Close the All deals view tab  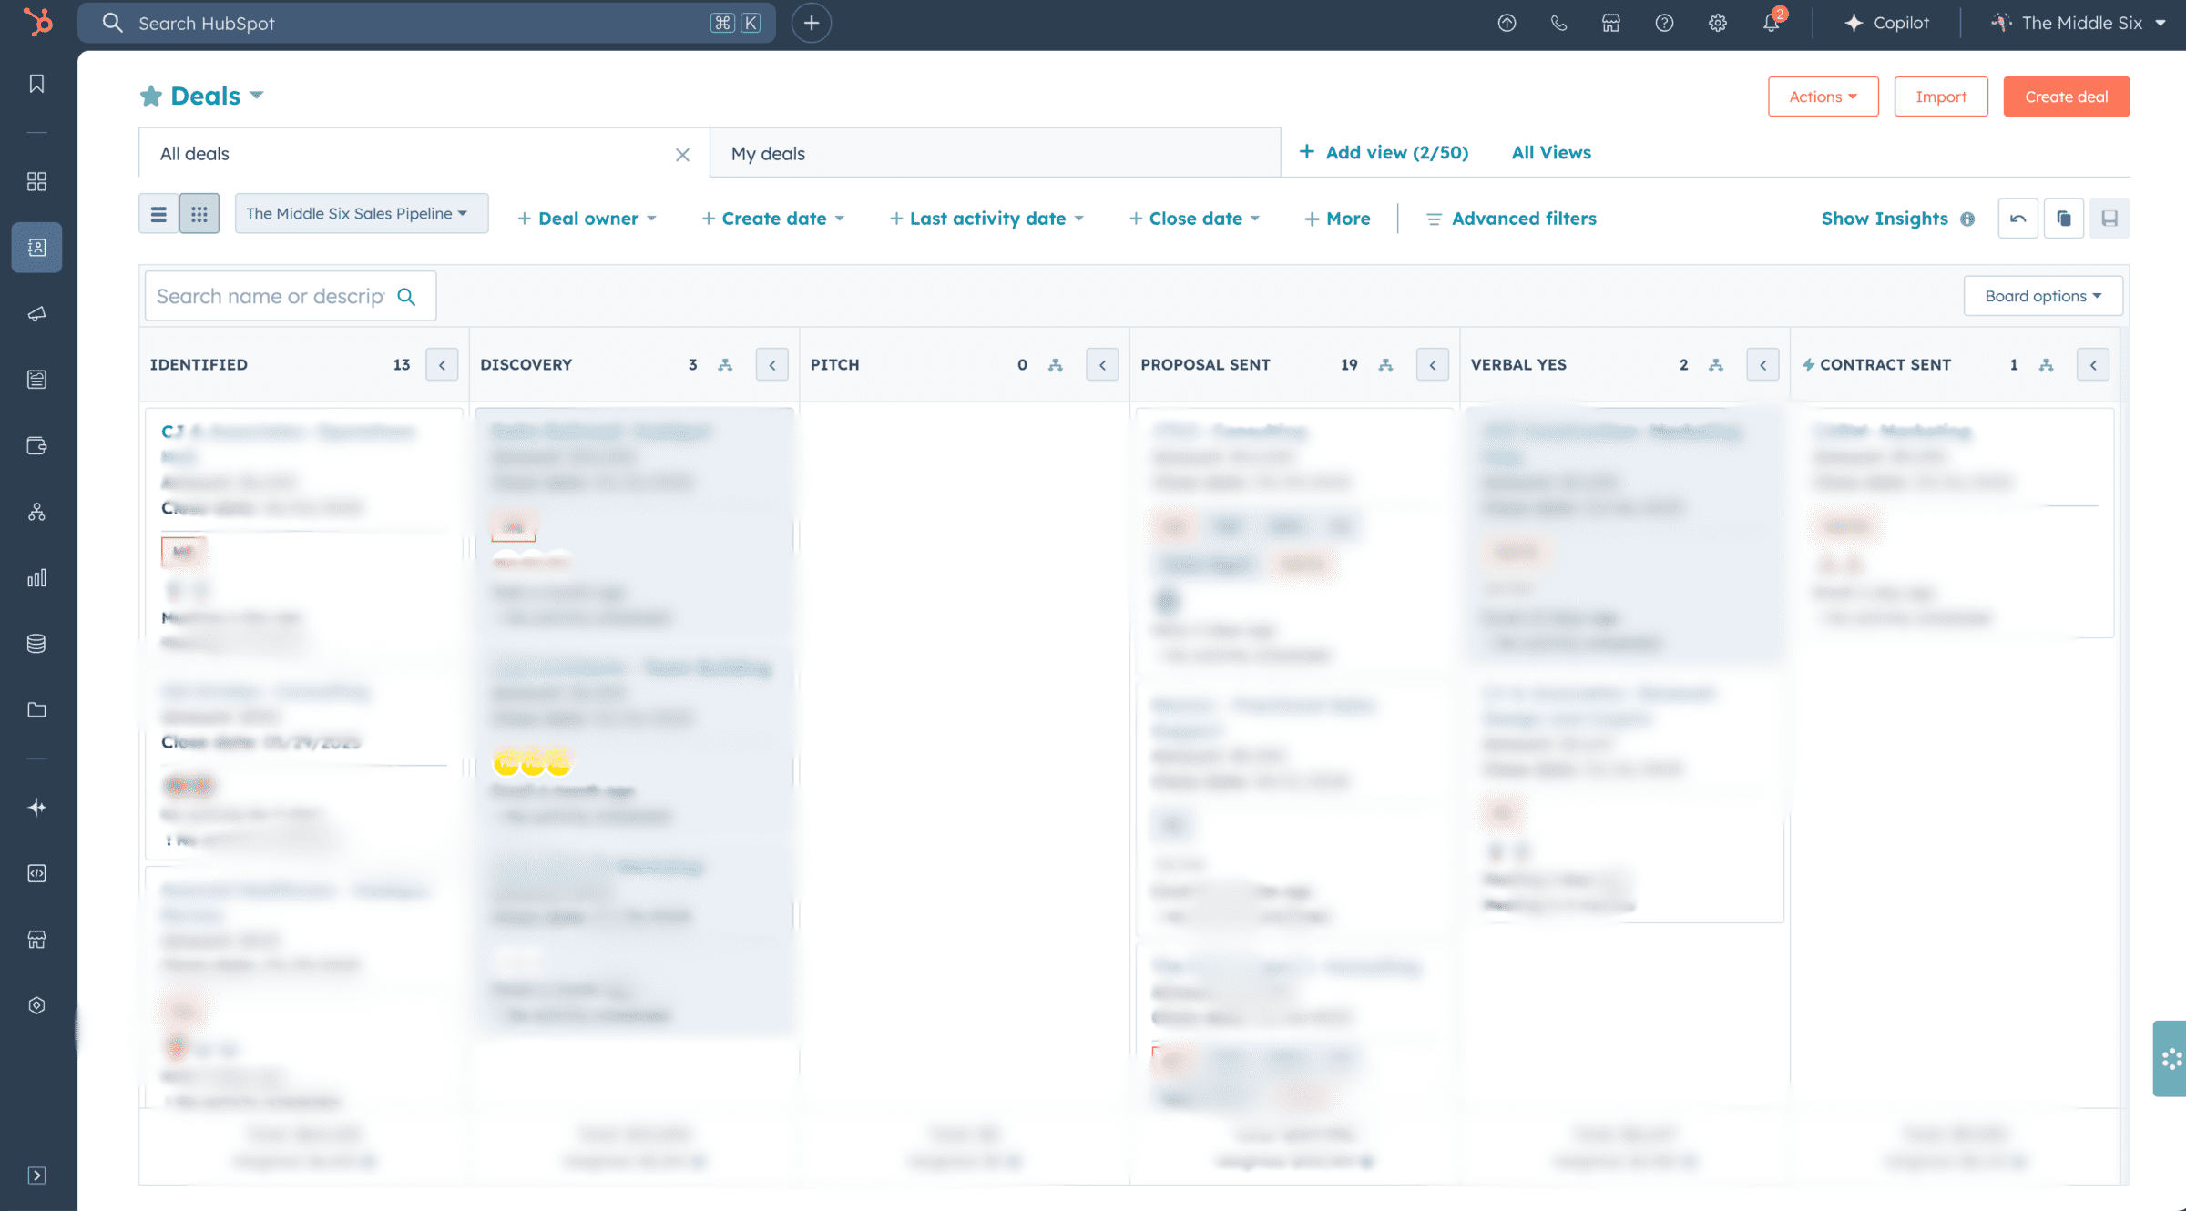point(682,155)
